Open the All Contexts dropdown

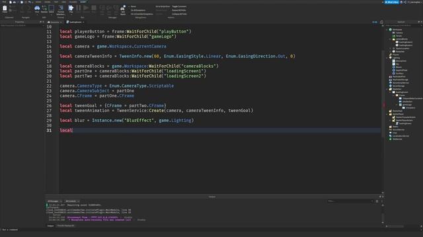tap(73, 201)
